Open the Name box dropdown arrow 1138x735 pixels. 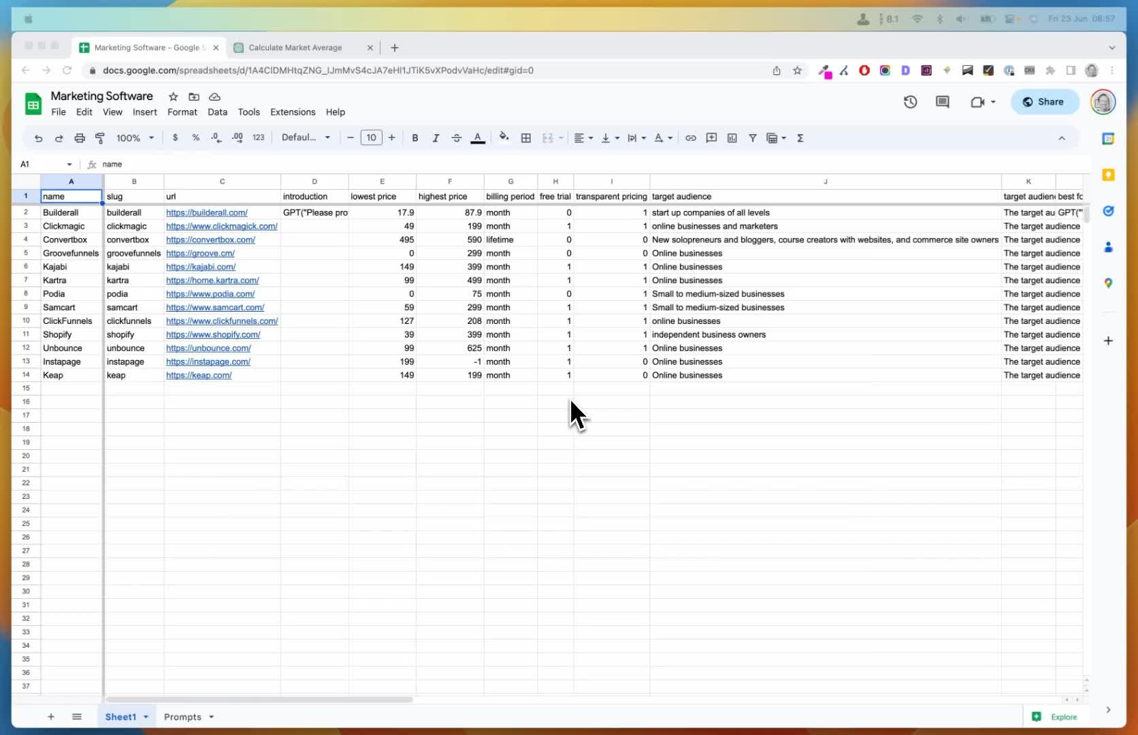point(69,165)
